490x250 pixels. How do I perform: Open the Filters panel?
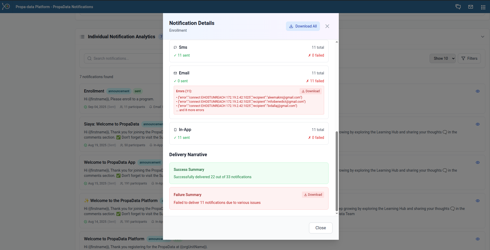coord(469,58)
